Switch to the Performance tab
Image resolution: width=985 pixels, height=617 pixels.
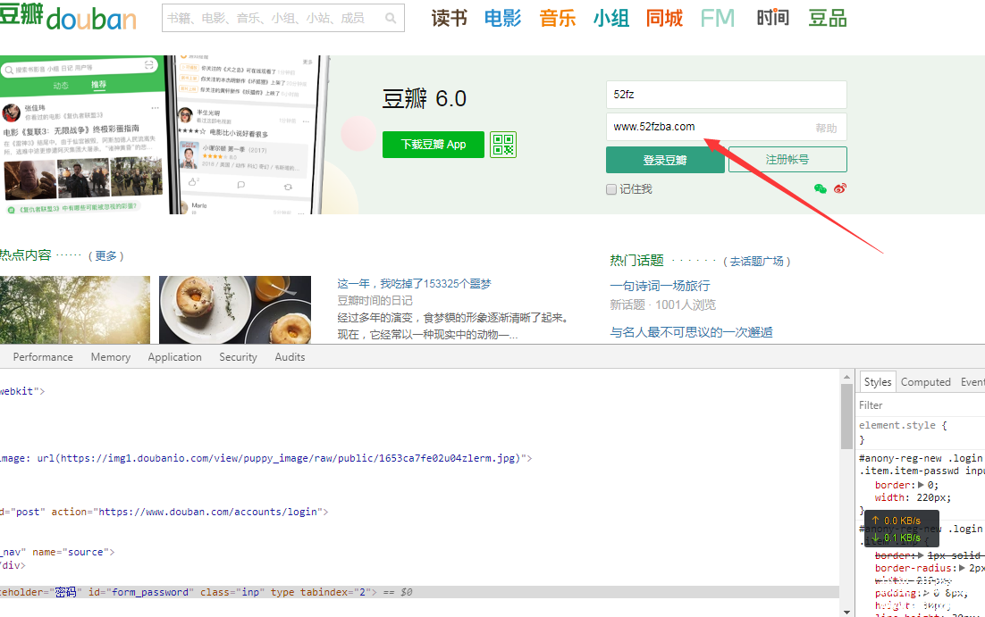(x=43, y=357)
